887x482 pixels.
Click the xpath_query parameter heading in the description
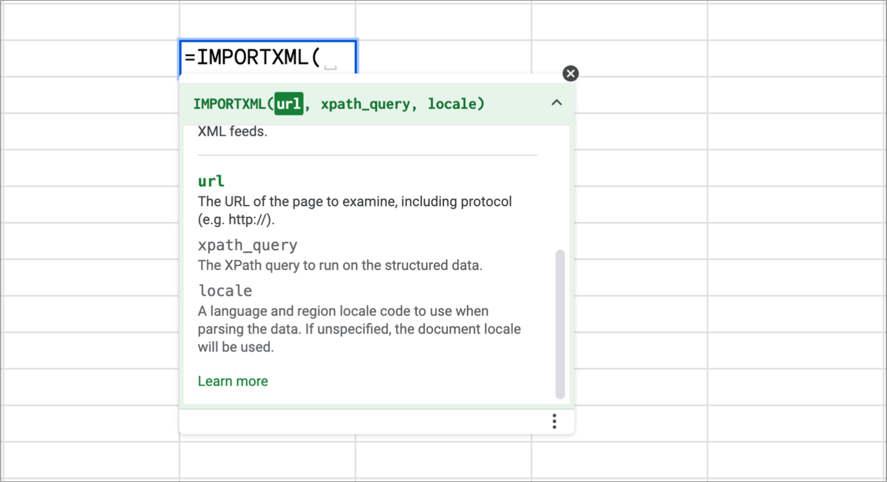pyautogui.click(x=247, y=245)
